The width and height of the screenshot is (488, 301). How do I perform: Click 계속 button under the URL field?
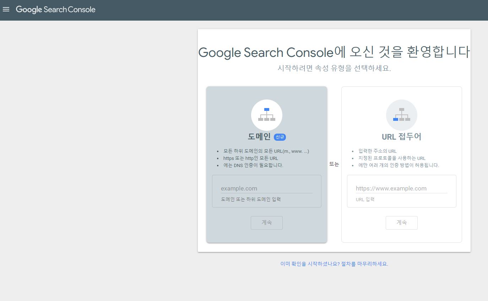coord(402,222)
